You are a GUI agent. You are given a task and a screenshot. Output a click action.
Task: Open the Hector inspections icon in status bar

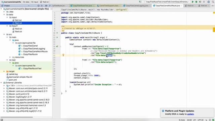coord(210,120)
